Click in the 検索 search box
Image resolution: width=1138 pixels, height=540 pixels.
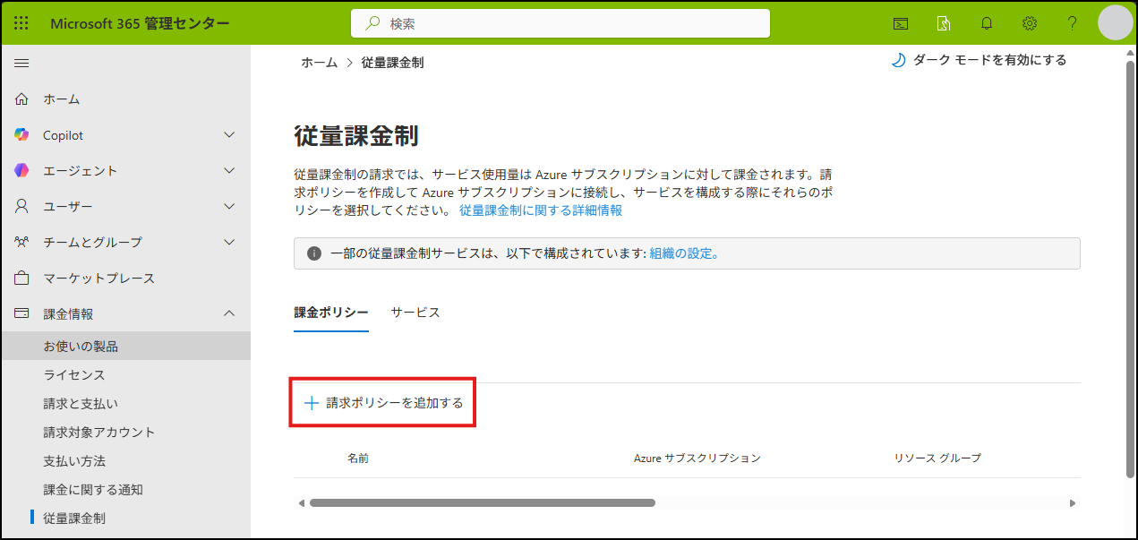tap(573, 23)
